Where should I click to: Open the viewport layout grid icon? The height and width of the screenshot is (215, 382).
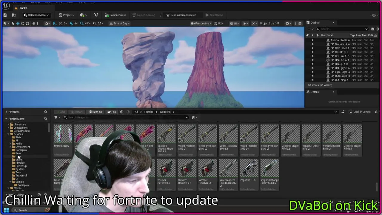[300, 23]
